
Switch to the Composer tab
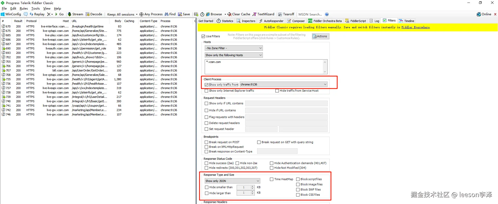296,21
